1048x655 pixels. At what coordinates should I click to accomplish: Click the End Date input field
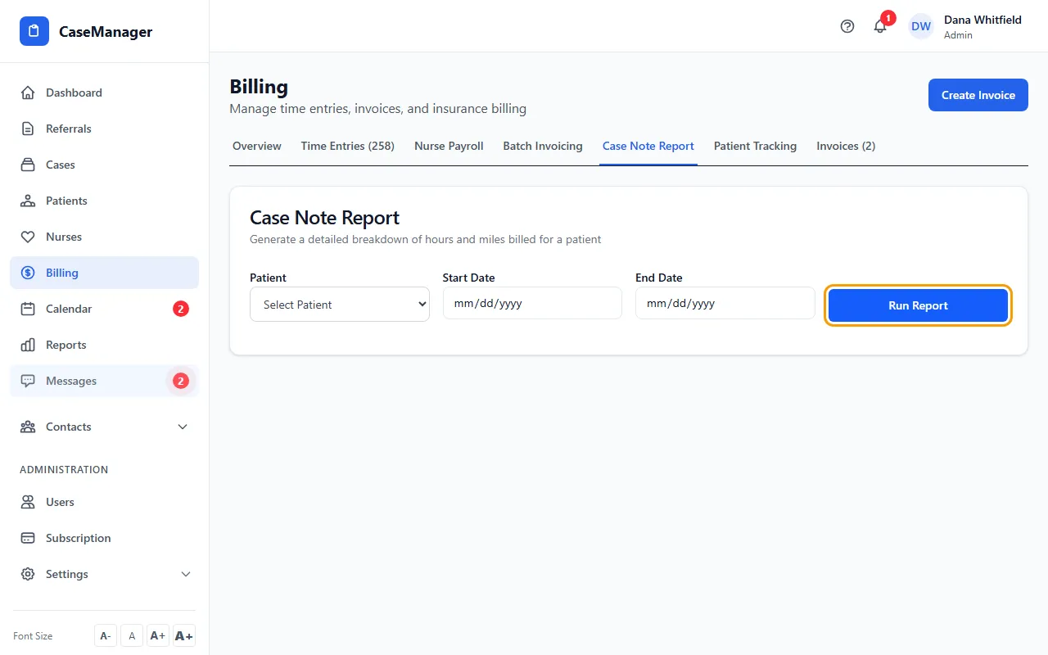point(725,303)
